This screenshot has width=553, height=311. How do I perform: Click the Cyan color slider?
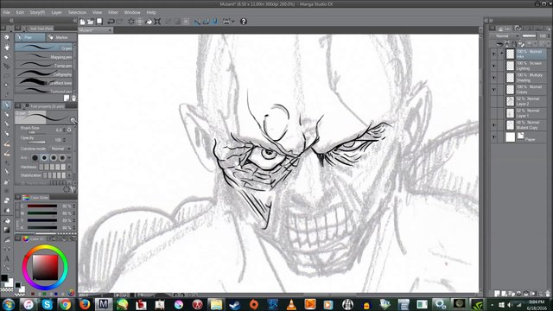(x=42, y=206)
